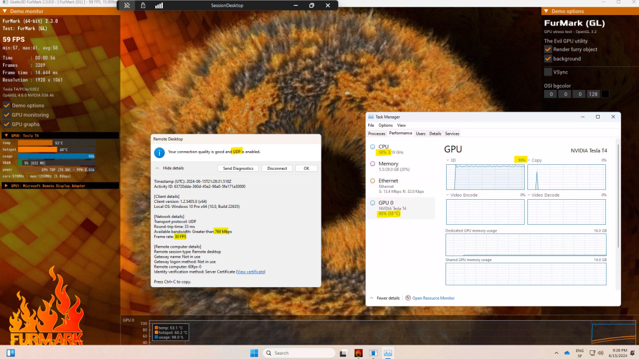Select the Ethernet circle icon in Task Manager
Screen dimensions: 639x359
tap(373, 180)
